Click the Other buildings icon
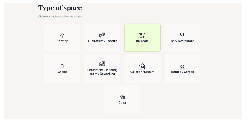Image resolution: width=247 pixels, height=123 pixels. point(122,97)
